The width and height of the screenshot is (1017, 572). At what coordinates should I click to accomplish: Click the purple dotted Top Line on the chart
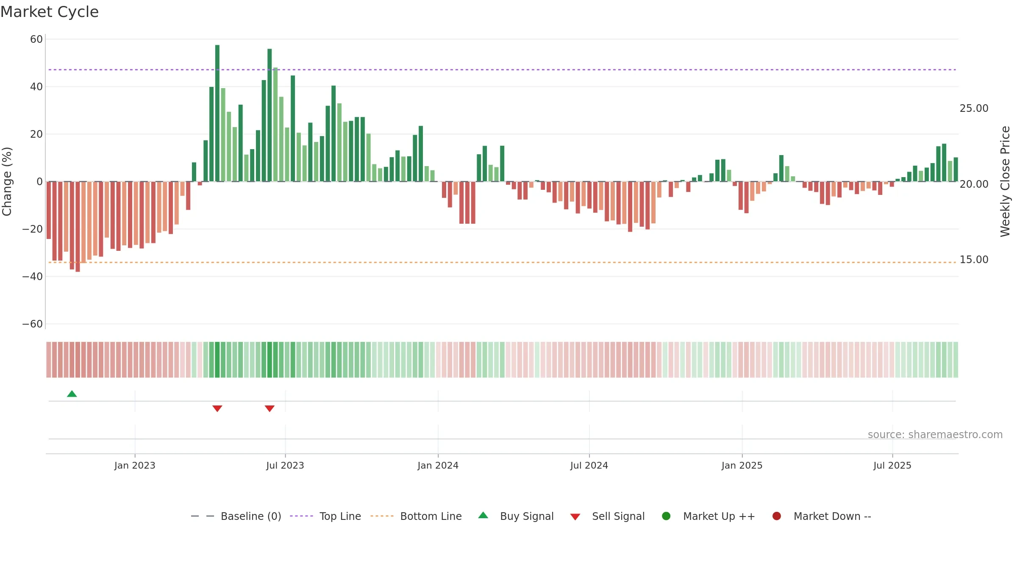point(502,69)
